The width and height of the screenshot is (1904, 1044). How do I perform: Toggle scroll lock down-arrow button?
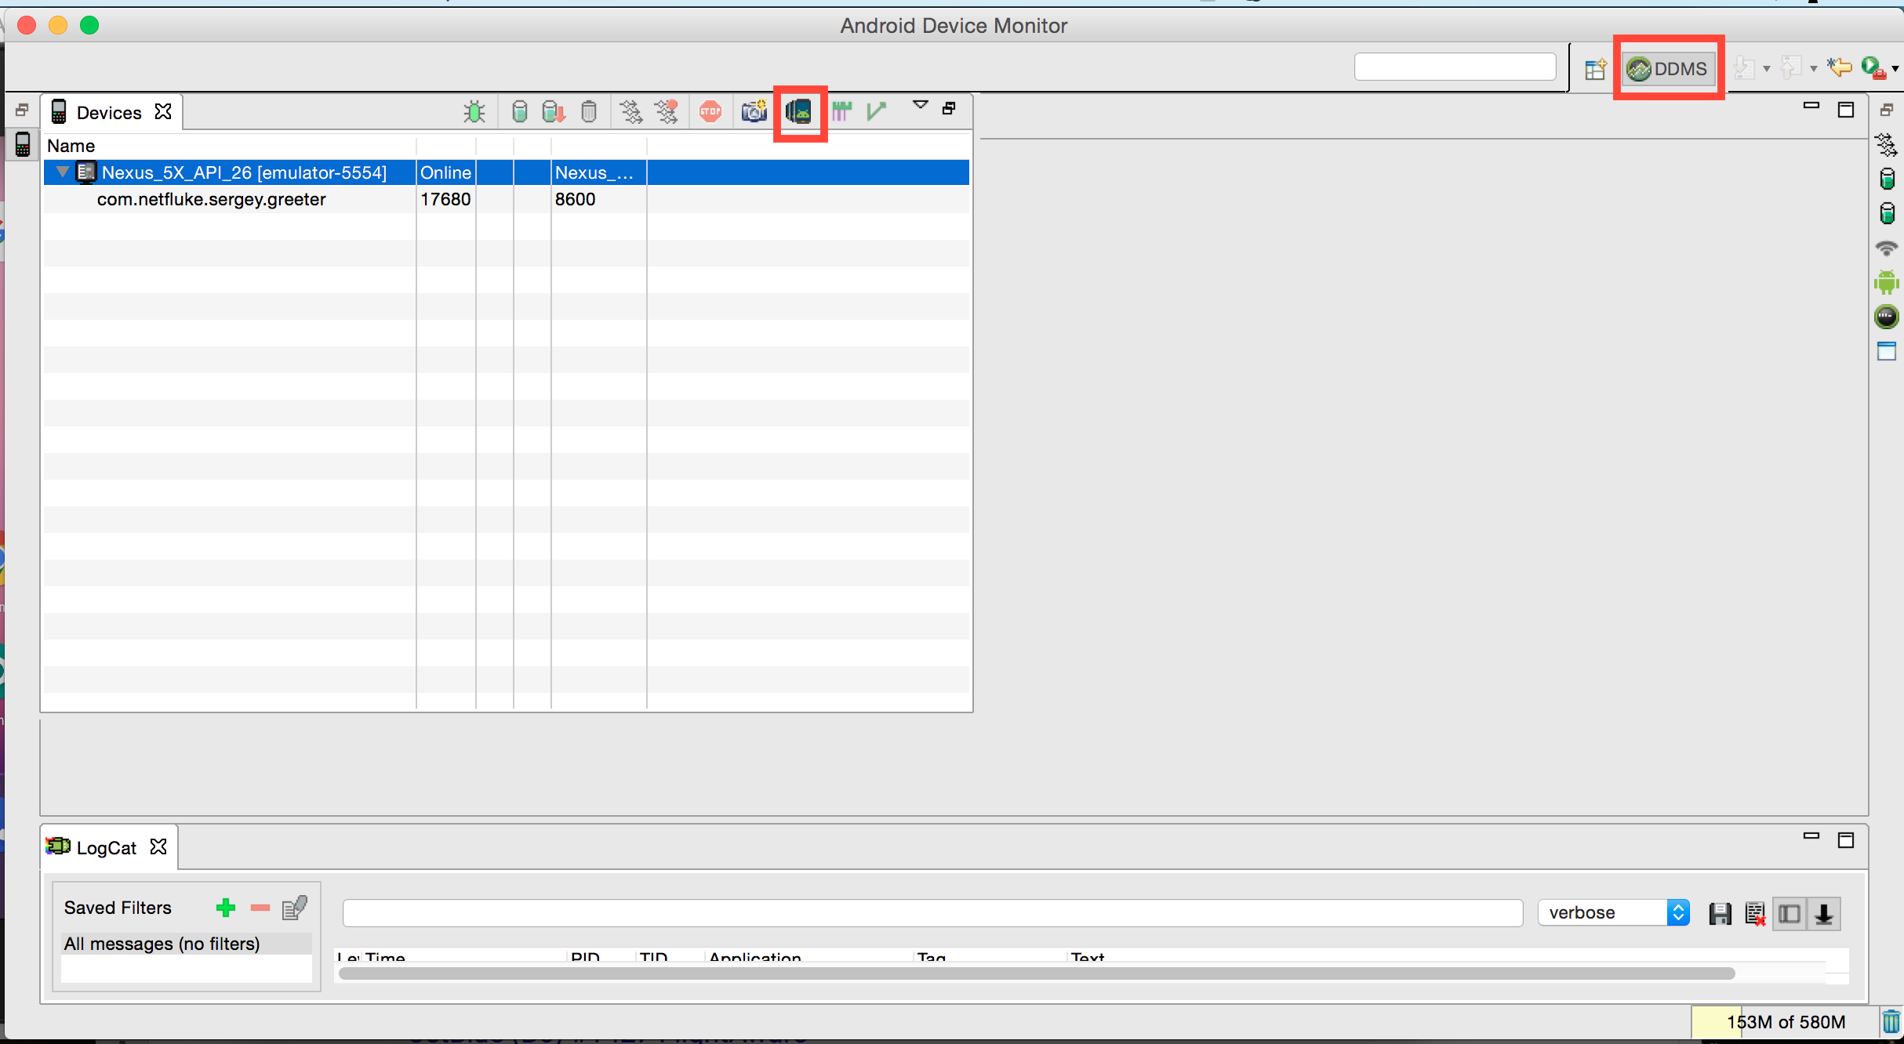[x=1824, y=914]
